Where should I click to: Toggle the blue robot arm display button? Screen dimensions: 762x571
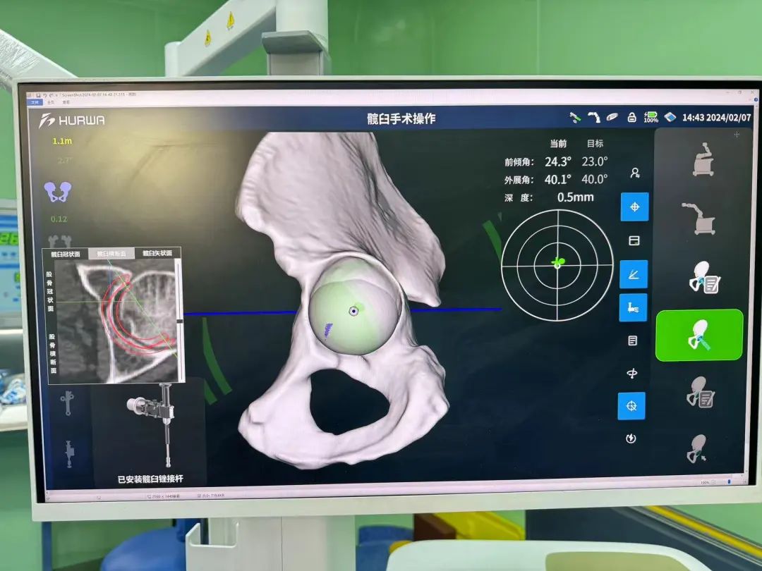click(633, 307)
